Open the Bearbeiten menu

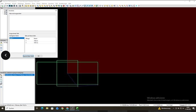pos(8,3)
